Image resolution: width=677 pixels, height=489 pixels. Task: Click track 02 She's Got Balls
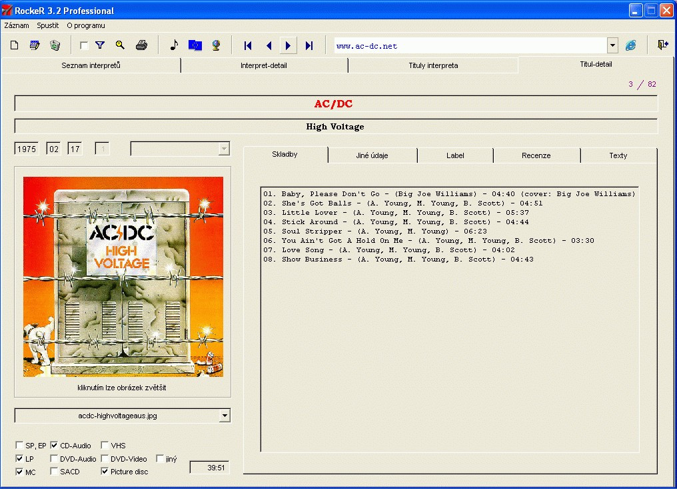click(403, 203)
